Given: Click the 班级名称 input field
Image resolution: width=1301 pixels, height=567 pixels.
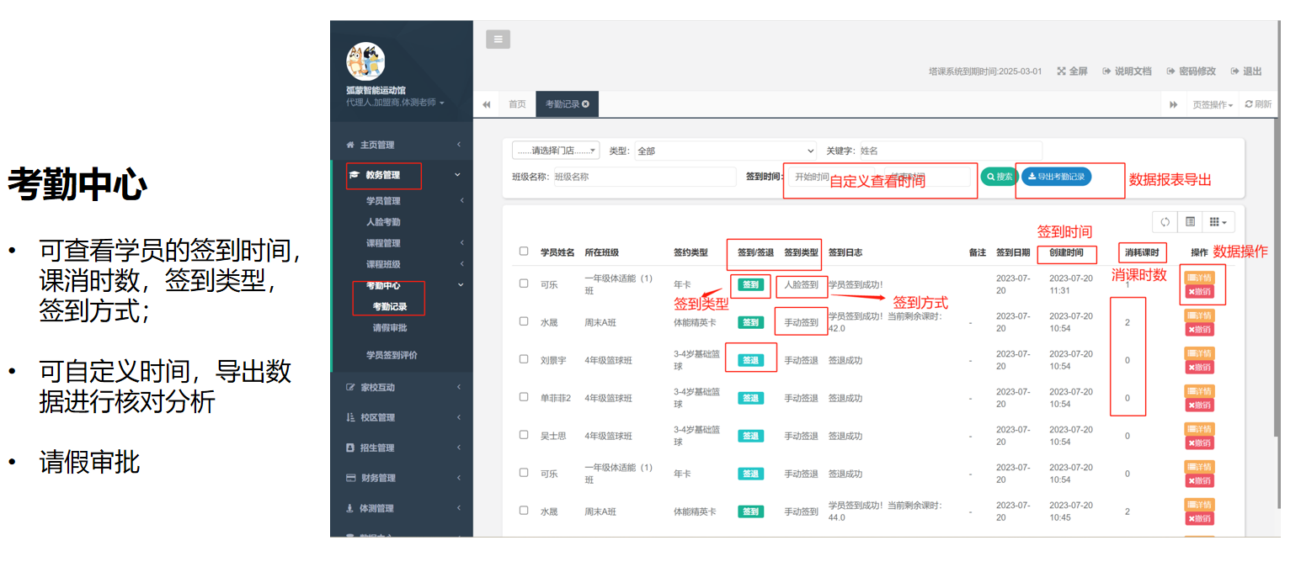Looking at the screenshot, I should (x=643, y=177).
